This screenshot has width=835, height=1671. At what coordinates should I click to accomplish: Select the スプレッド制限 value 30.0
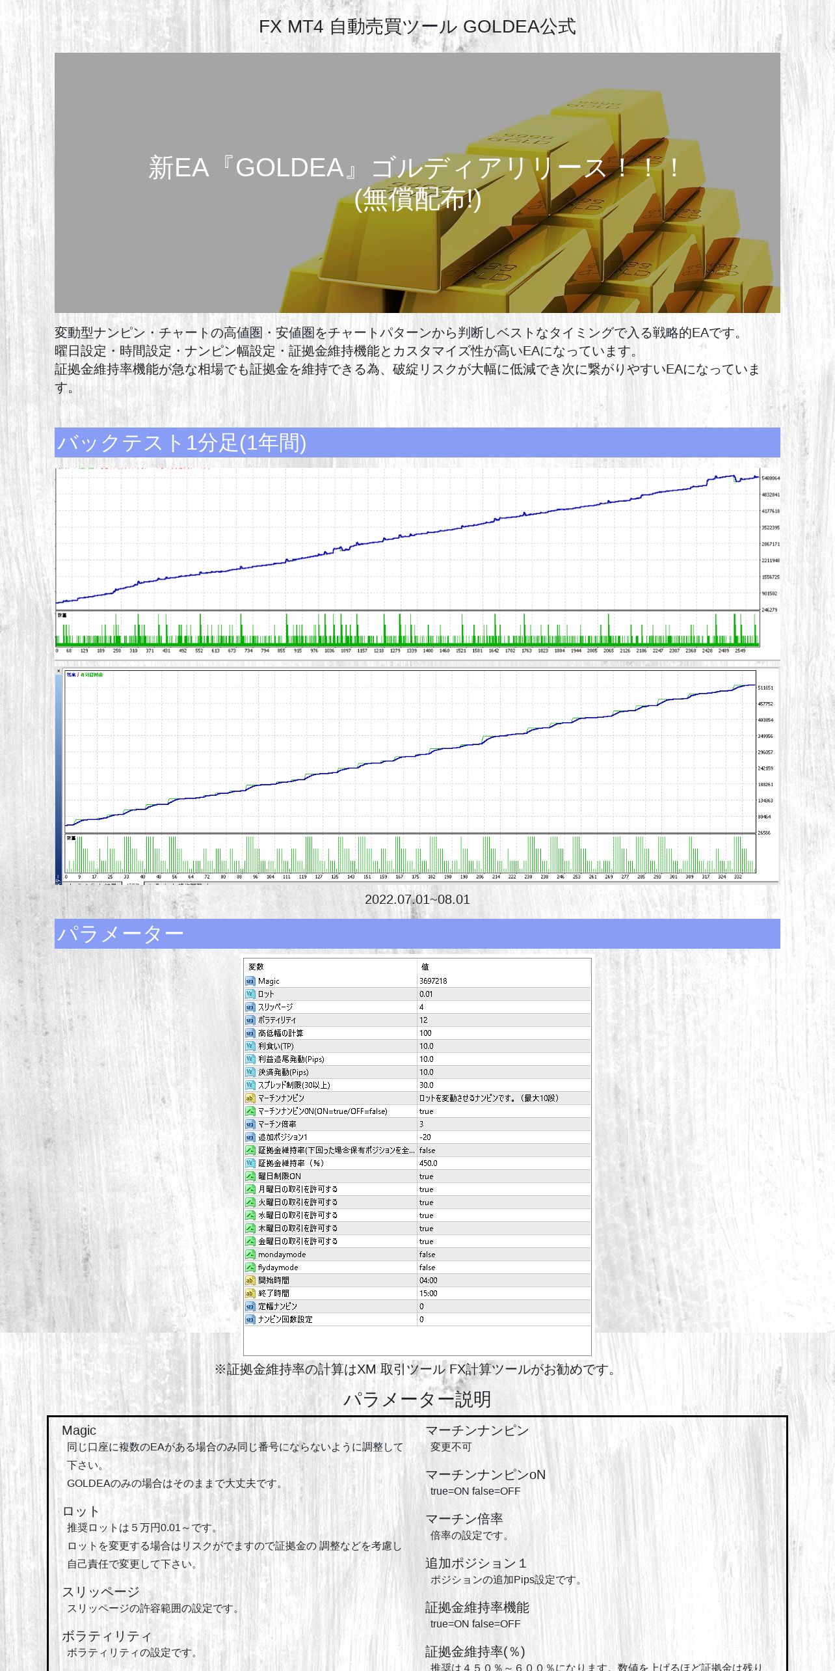(x=427, y=1085)
